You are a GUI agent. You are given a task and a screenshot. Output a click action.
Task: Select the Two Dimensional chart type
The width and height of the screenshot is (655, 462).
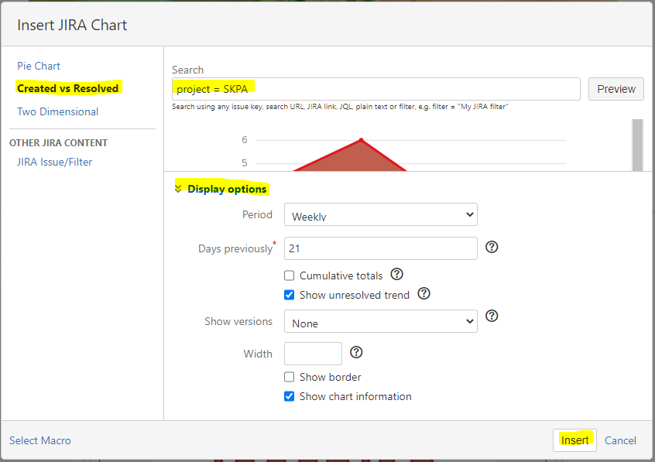pyautogui.click(x=57, y=111)
